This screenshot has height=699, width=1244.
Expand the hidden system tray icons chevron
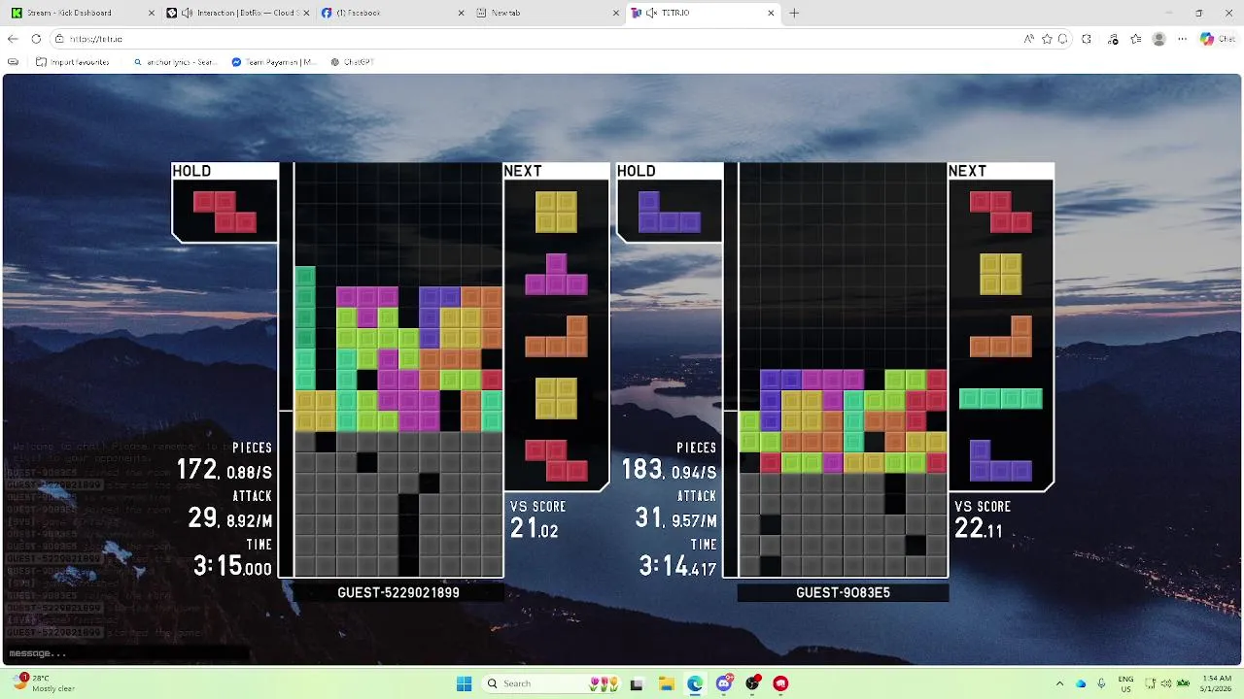[1060, 683]
